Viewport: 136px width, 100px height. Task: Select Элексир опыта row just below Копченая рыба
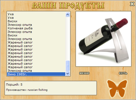pos(36,32)
